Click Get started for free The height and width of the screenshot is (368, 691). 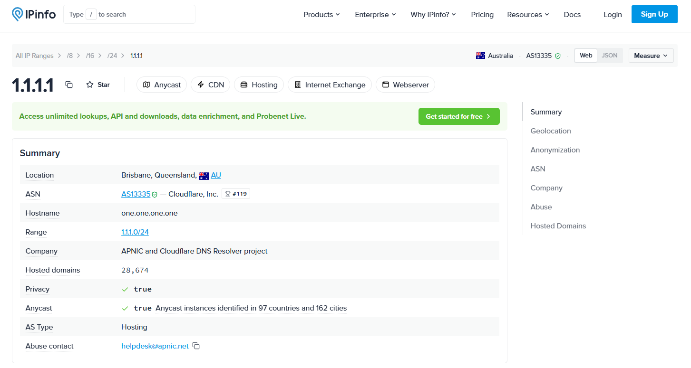point(459,116)
